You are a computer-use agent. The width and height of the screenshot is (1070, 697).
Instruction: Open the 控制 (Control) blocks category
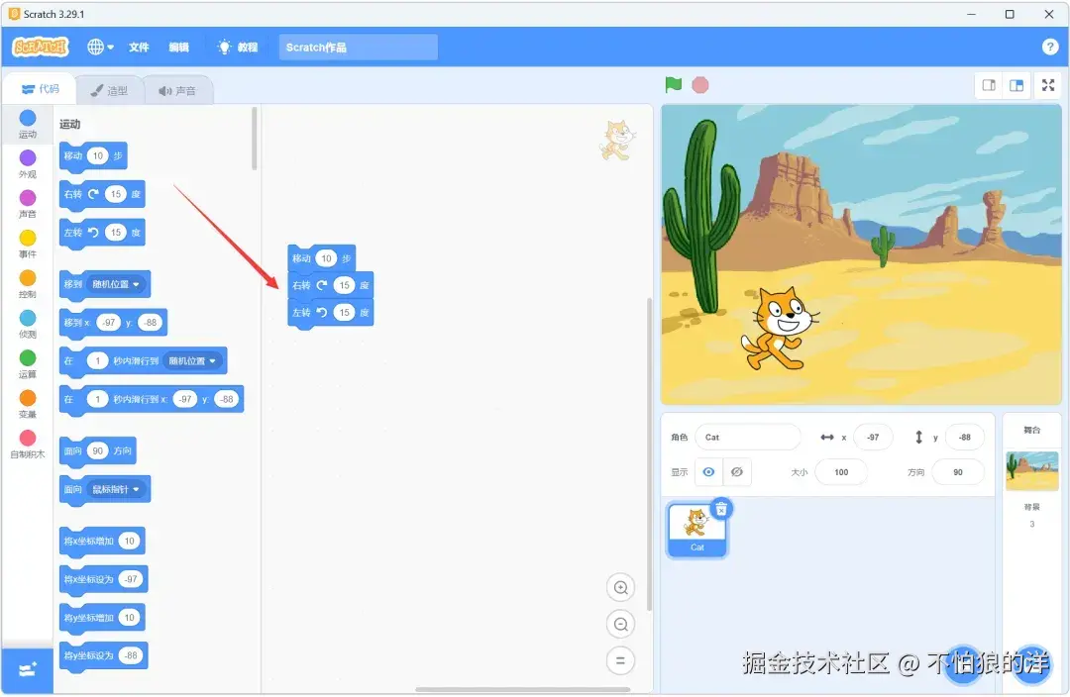[27, 274]
